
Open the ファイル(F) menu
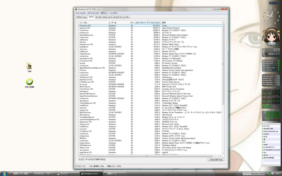[x=80, y=13]
